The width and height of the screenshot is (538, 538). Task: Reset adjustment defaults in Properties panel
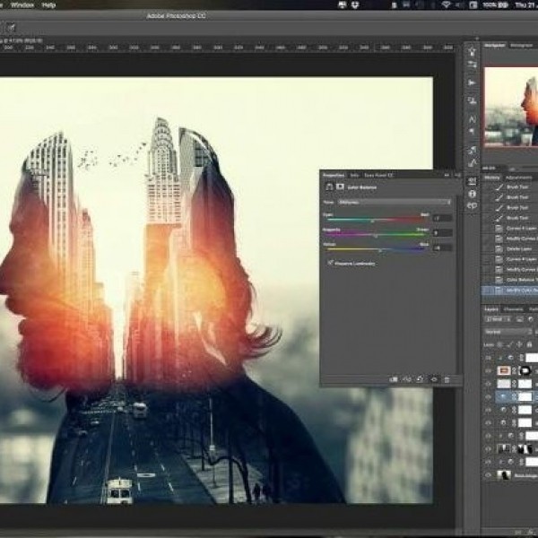(421, 379)
